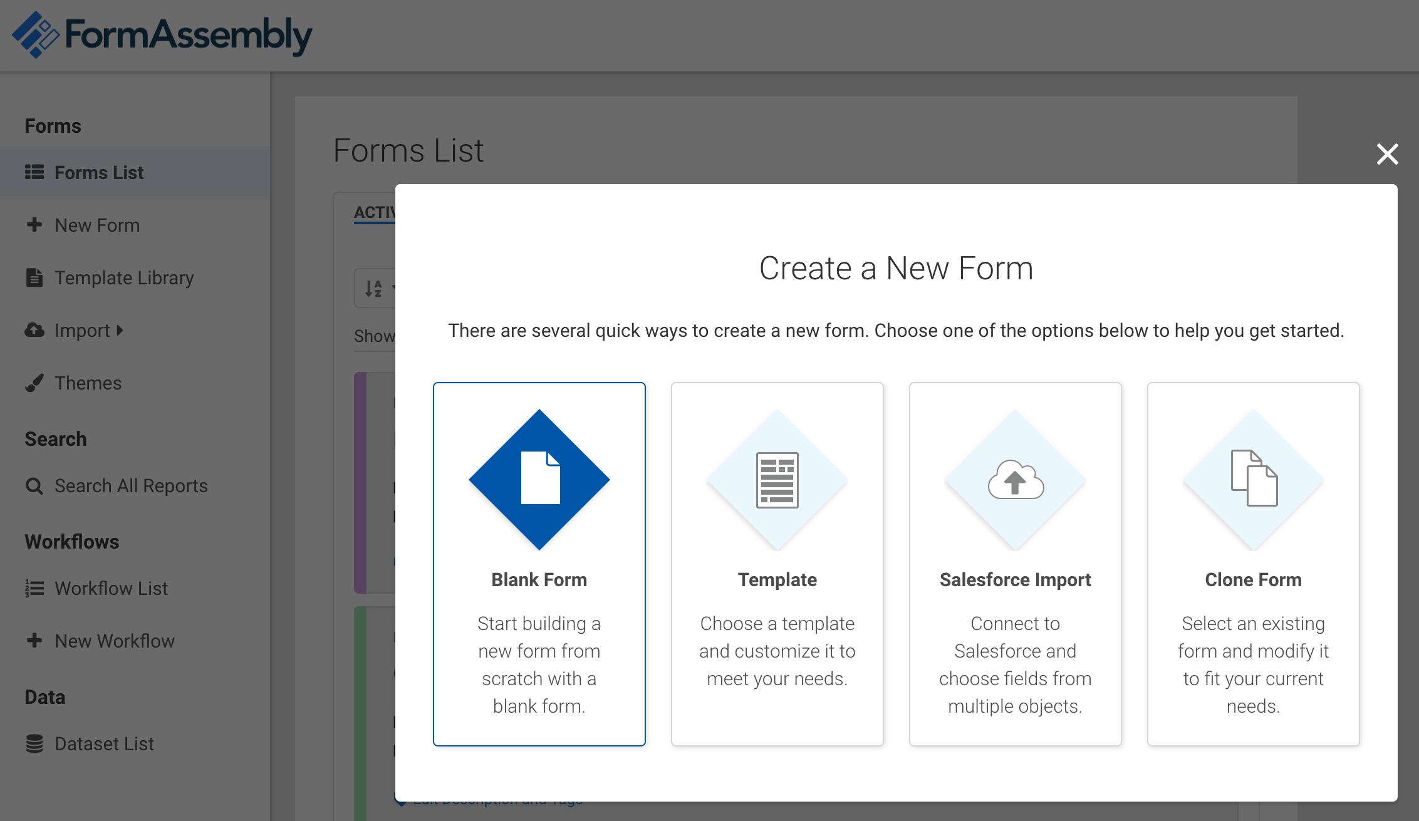The width and height of the screenshot is (1419, 821).
Task: Switch to the Active tab
Action: coord(375,212)
